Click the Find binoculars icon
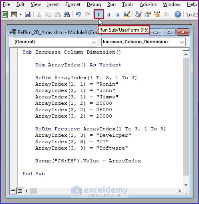 pyautogui.click(x=67, y=14)
